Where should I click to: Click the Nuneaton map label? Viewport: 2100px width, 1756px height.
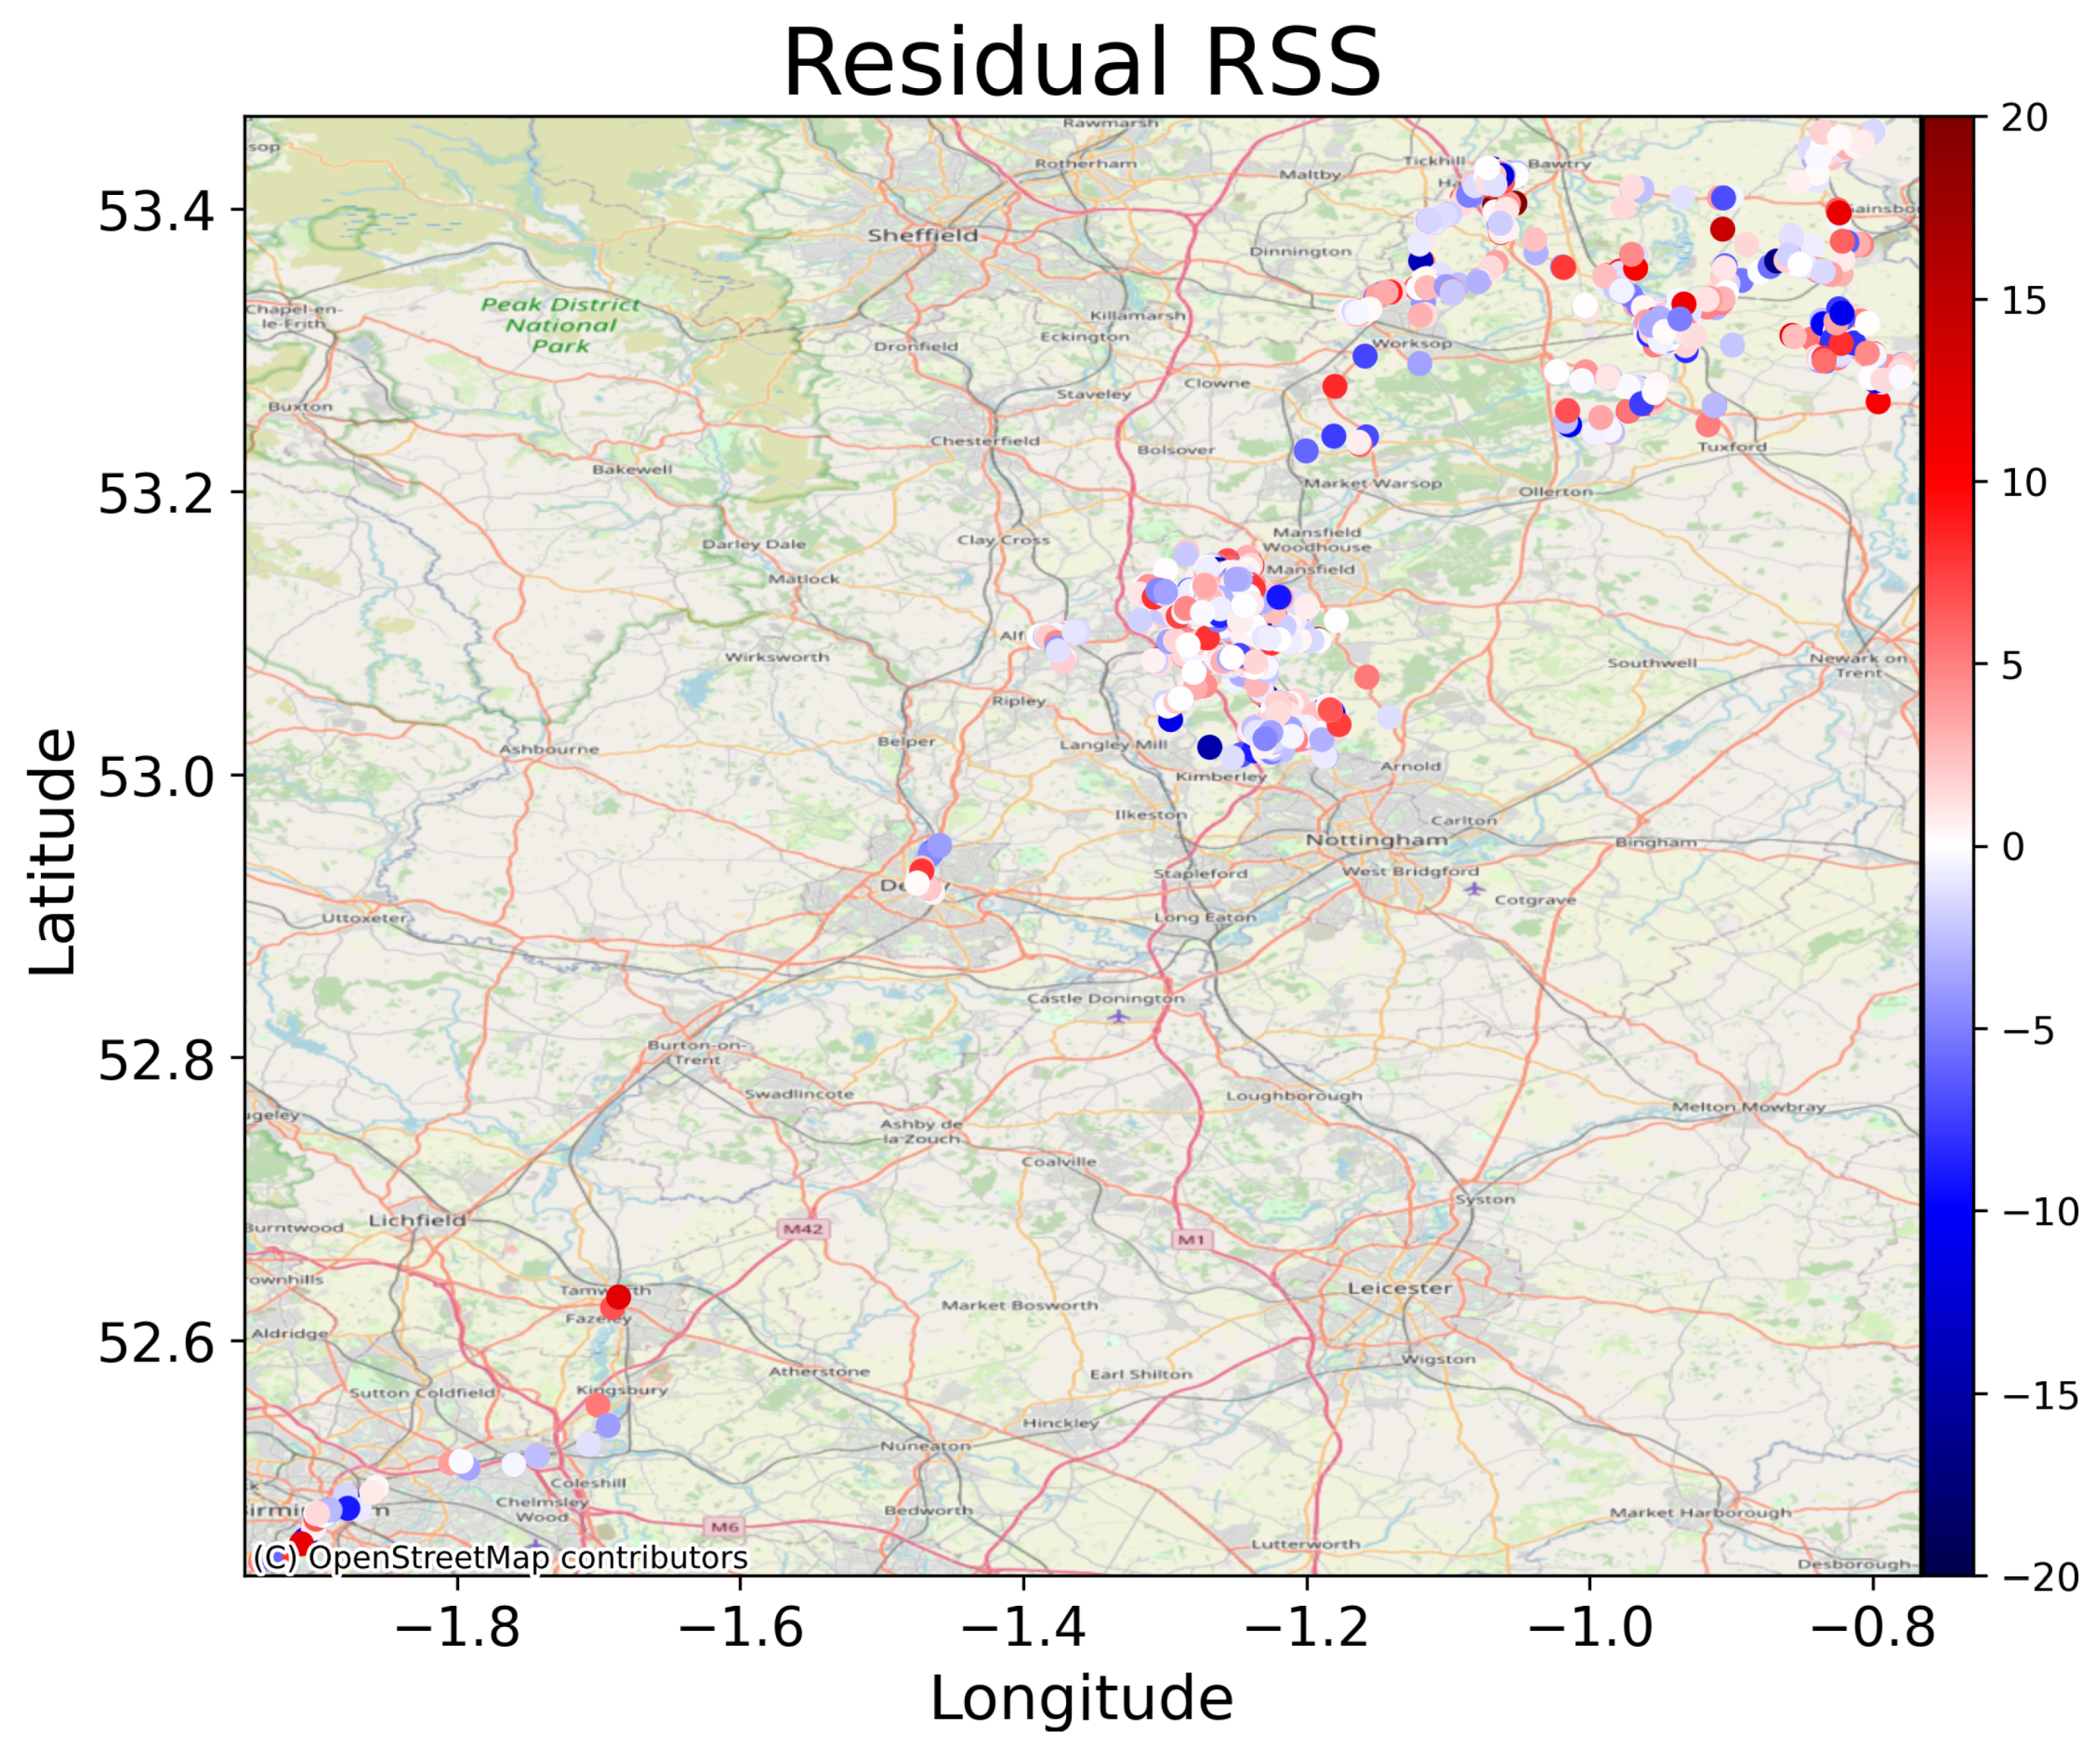point(925,1446)
